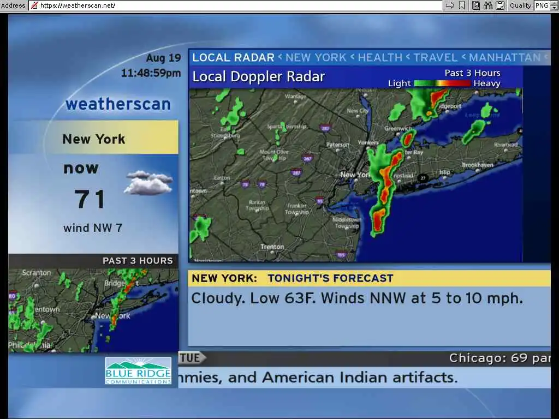559x419 pixels.
Task: Click the New York location label
Action: pyautogui.click(x=94, y=139)
